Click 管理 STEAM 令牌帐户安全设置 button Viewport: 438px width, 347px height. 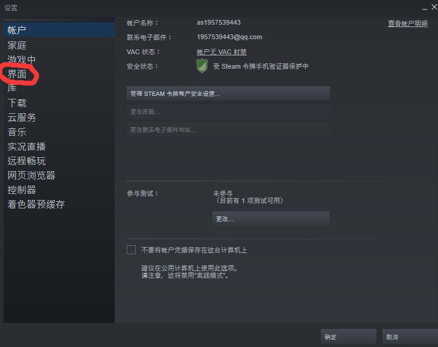pyautogui.click(x=228, y=93)
